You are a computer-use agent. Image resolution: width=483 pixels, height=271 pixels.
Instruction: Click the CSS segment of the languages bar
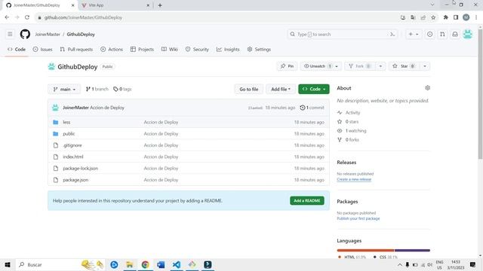[413, 251]
